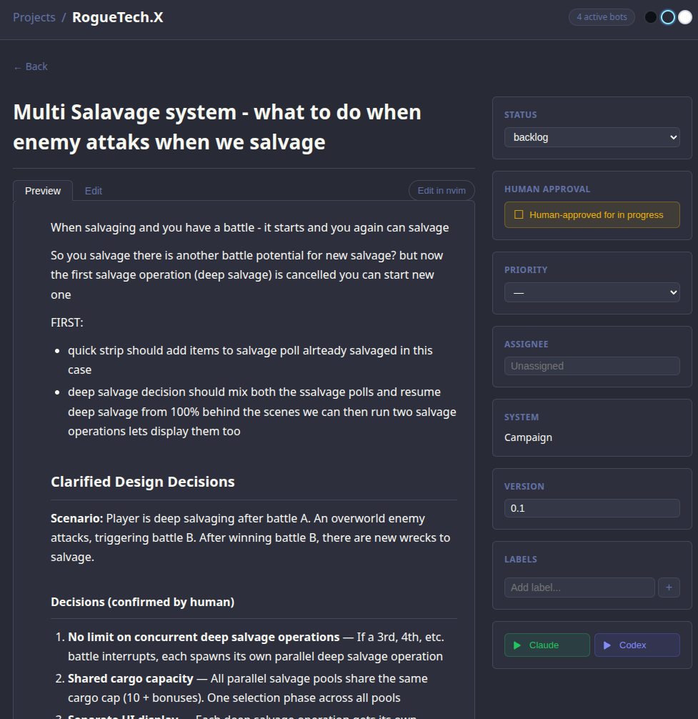
Task: Click the RogueTech.X project name
Action: (118, 17)
